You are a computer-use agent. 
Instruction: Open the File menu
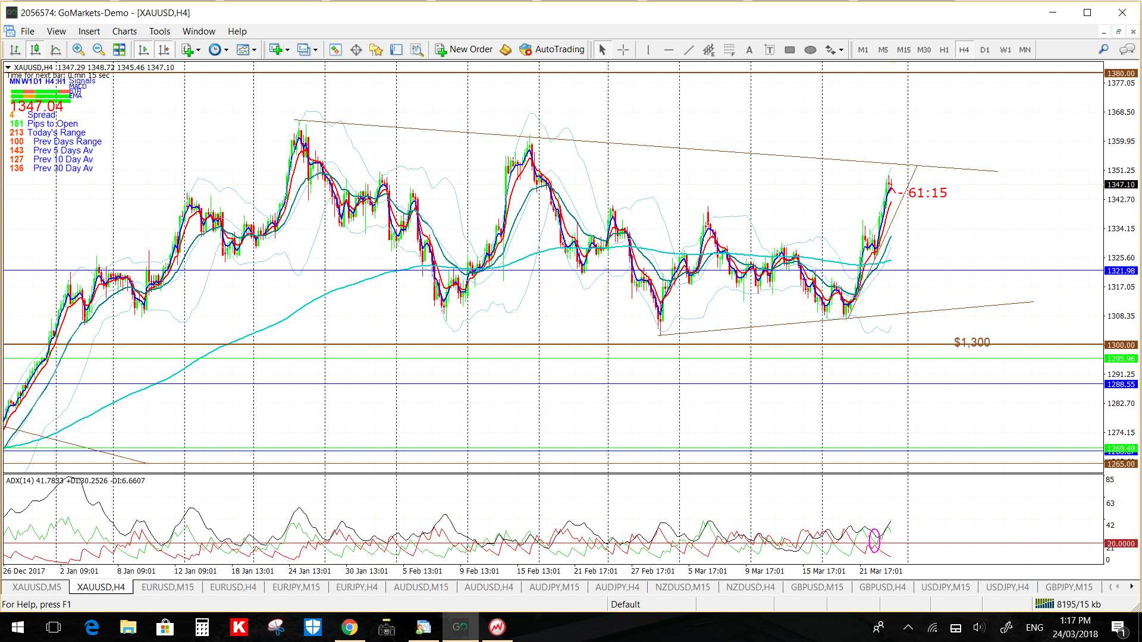pyautogui.click(x=27, y=32)
